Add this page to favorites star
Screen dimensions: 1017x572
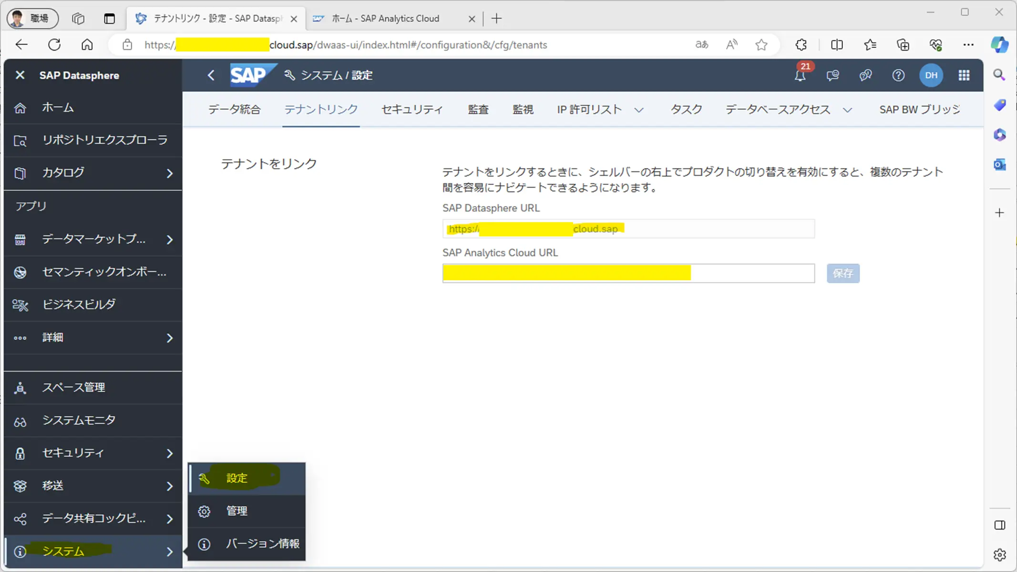tap(761, 45)
